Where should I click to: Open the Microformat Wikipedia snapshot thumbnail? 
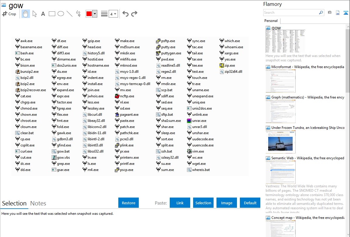pyautogui.click(x=280, y=81)
